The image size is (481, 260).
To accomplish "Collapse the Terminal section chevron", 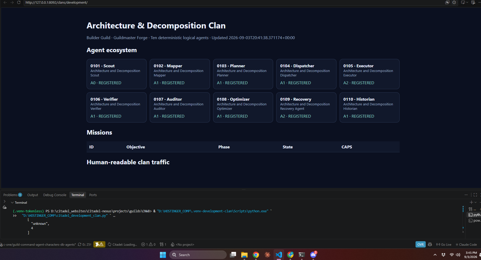I will 12,203.
